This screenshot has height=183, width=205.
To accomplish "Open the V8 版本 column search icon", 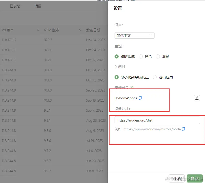I will 38,30.
